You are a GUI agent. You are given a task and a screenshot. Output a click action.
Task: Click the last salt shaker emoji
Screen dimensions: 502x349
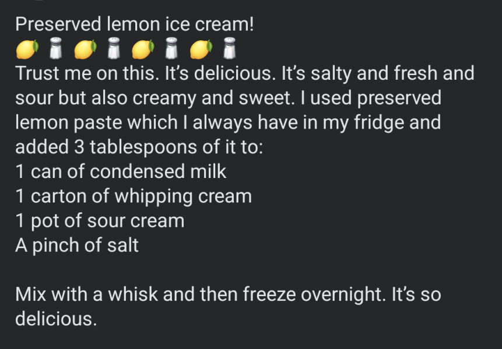pyautogui.click(x=229, y=49)
